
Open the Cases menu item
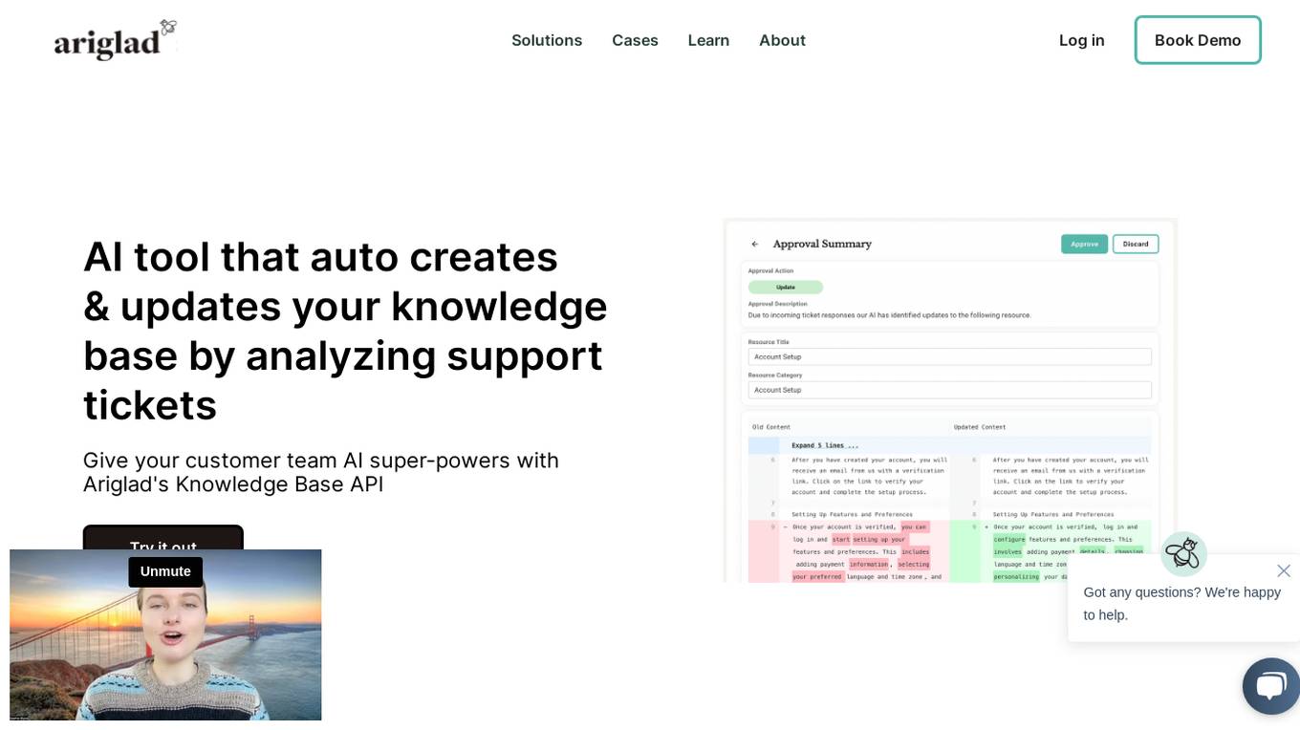635,40
